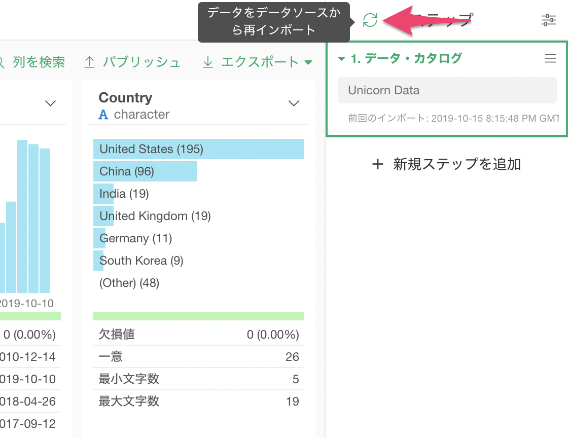
Task: Open the left date column's chevron menu
Action: (50, 103)
